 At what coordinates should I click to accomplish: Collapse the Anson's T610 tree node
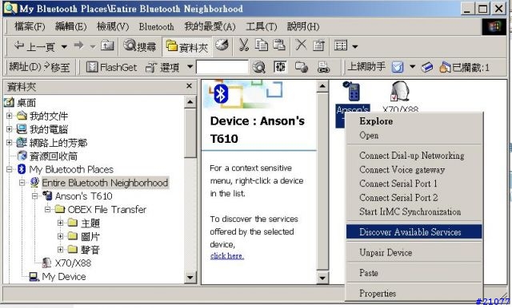[34, 195]
